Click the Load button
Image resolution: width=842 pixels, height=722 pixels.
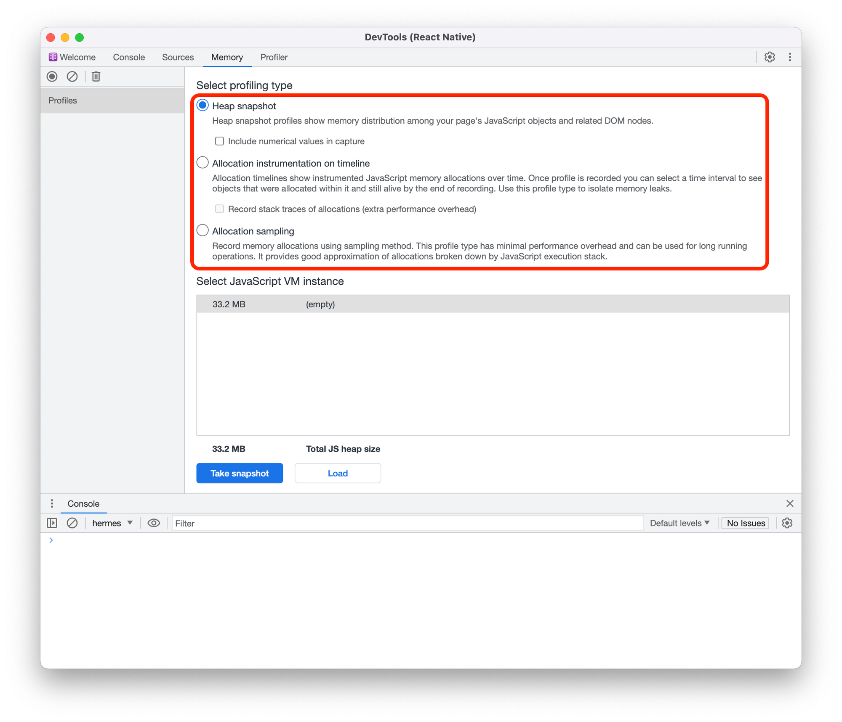(338, 473)
